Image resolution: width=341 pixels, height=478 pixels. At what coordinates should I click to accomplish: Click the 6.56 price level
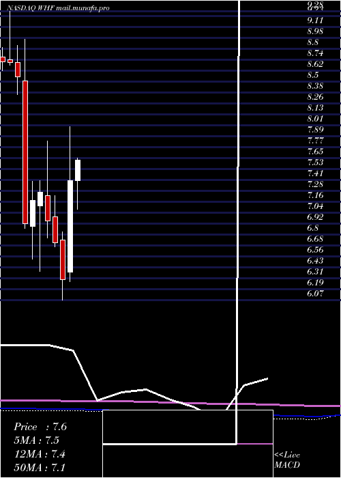tap(315, 250)
